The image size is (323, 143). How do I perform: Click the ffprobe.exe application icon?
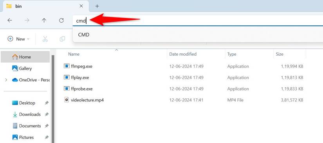point(67,89)
